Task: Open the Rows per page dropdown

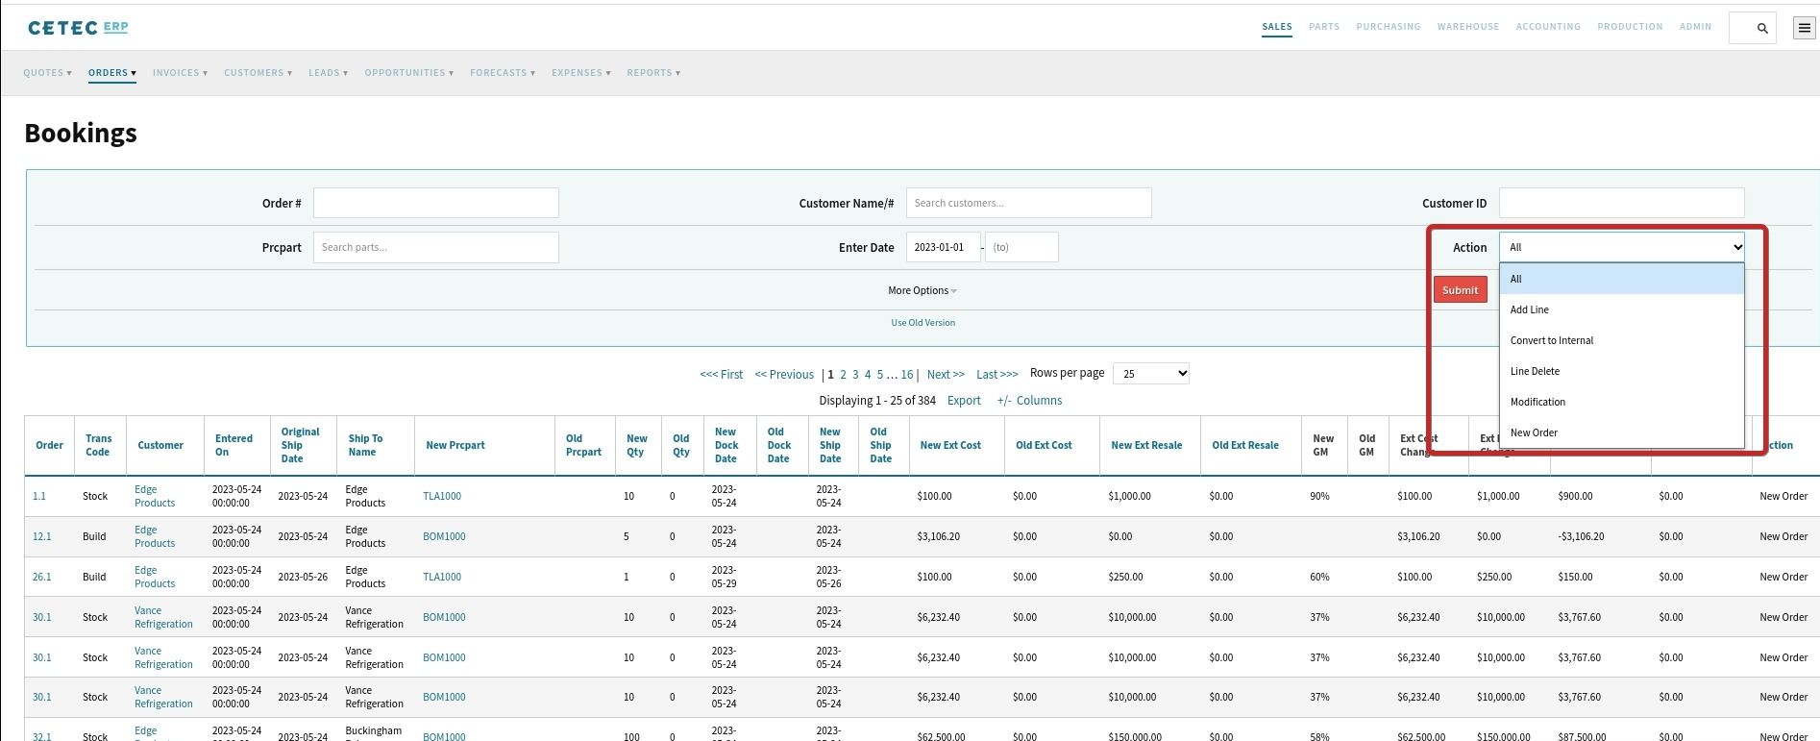Action: (x=1150, y=373)
